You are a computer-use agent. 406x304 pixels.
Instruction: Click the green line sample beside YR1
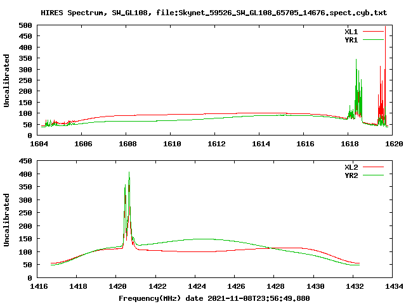pyautogui.click(x=374, y=39)
